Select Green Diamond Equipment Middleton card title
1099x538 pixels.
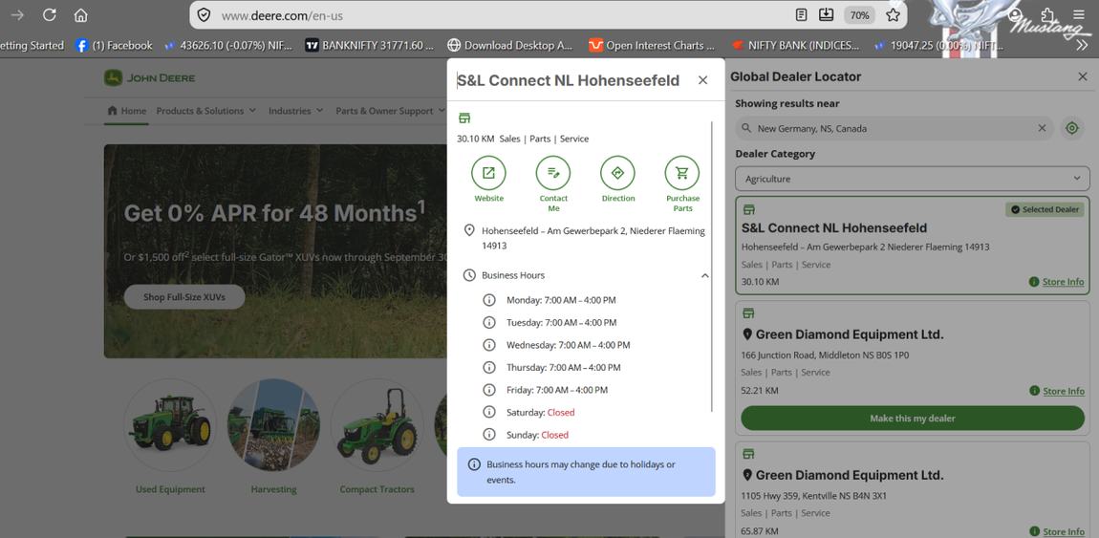tap(850, 334)
